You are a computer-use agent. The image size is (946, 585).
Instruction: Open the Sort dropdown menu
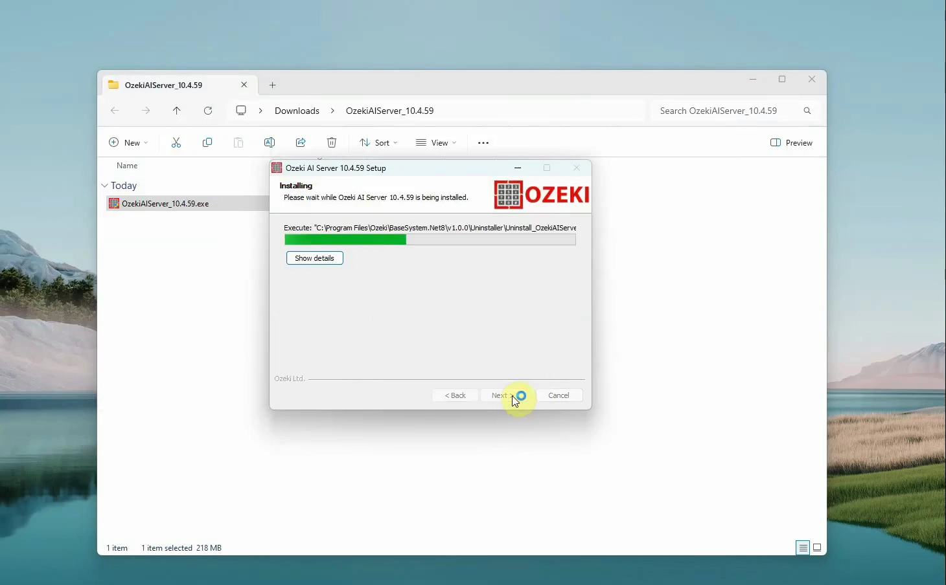(x=379, y=142)
